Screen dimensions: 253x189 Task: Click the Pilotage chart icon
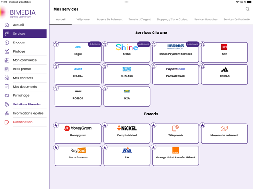tap(7, 51)
